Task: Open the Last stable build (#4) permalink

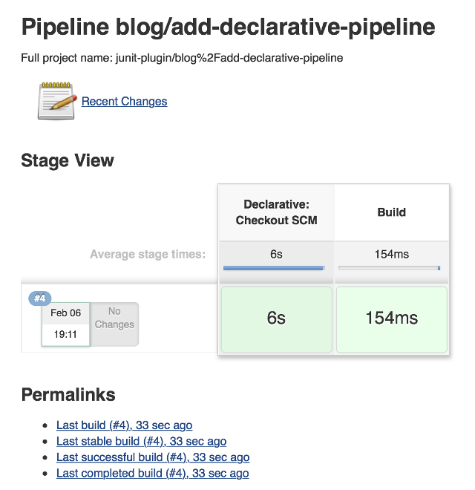Action: click(141, 441)
